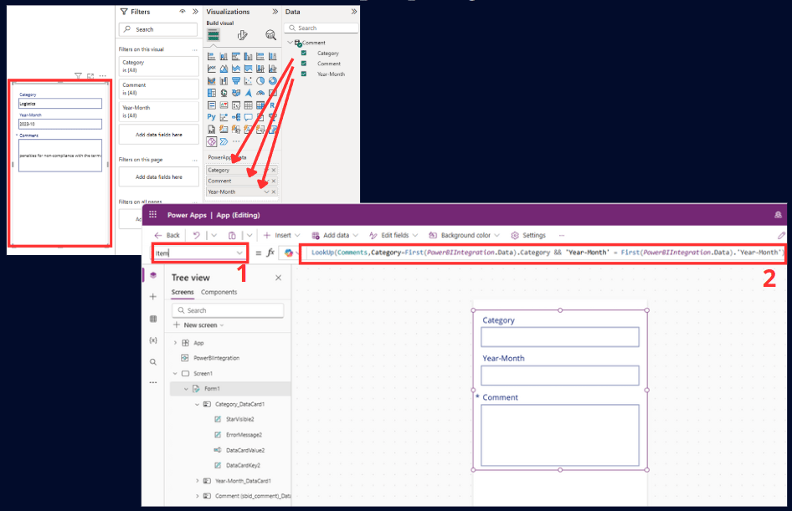Uncheck the Year-Month field in Data pane

coord(304,74)
